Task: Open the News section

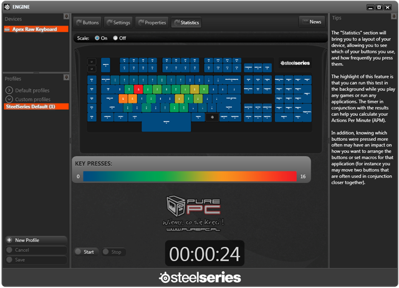Action: [312, 22]
